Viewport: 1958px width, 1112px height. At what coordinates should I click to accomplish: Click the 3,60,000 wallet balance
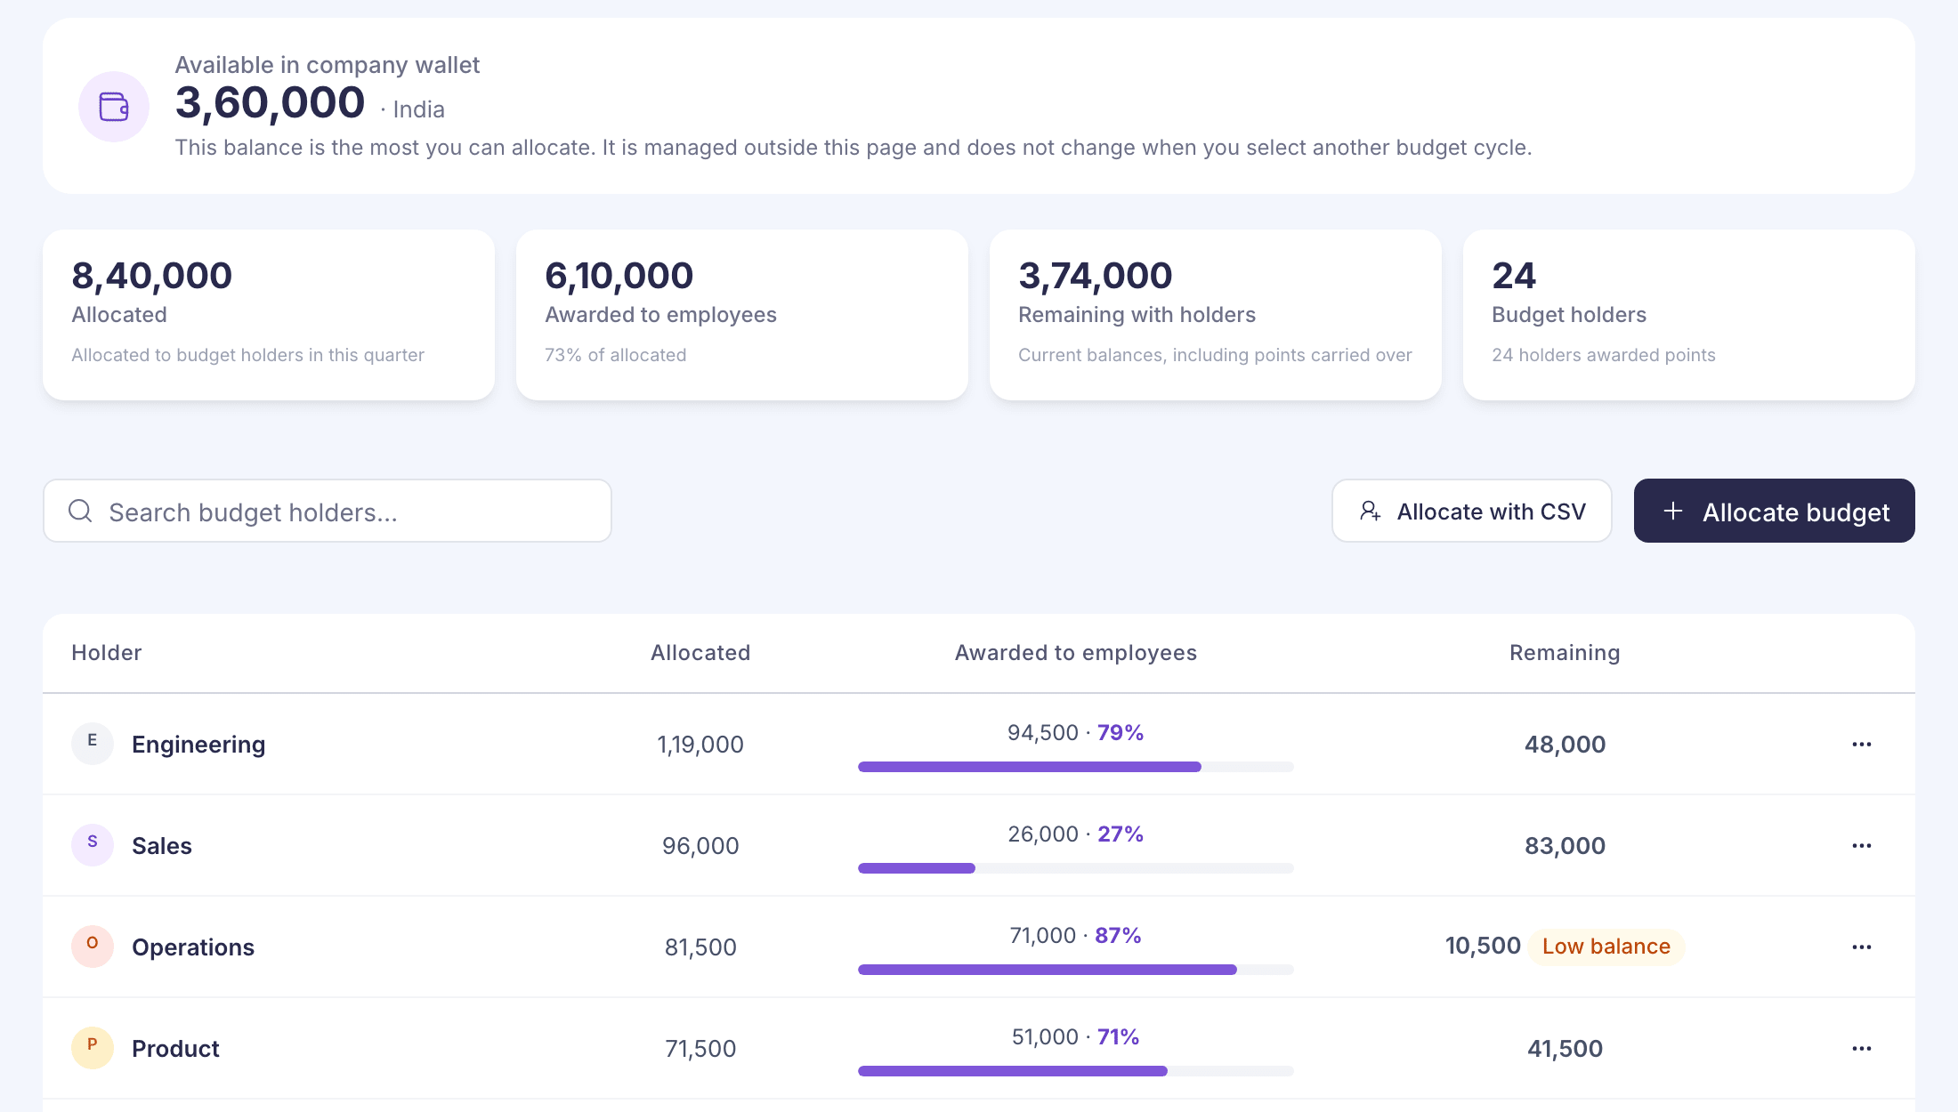(270, 103)
